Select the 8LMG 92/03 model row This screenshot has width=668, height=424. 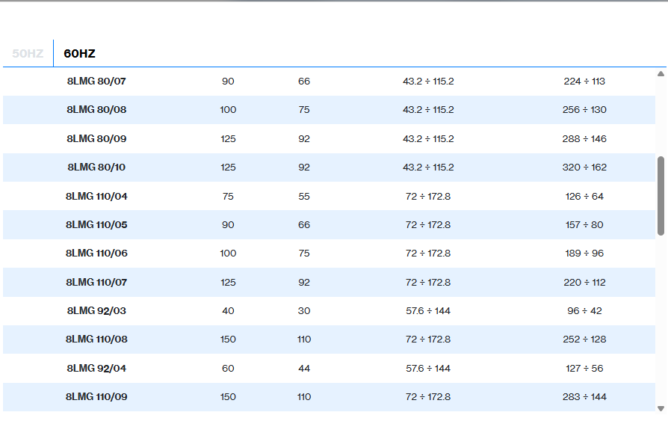click(x=96, y=310)
